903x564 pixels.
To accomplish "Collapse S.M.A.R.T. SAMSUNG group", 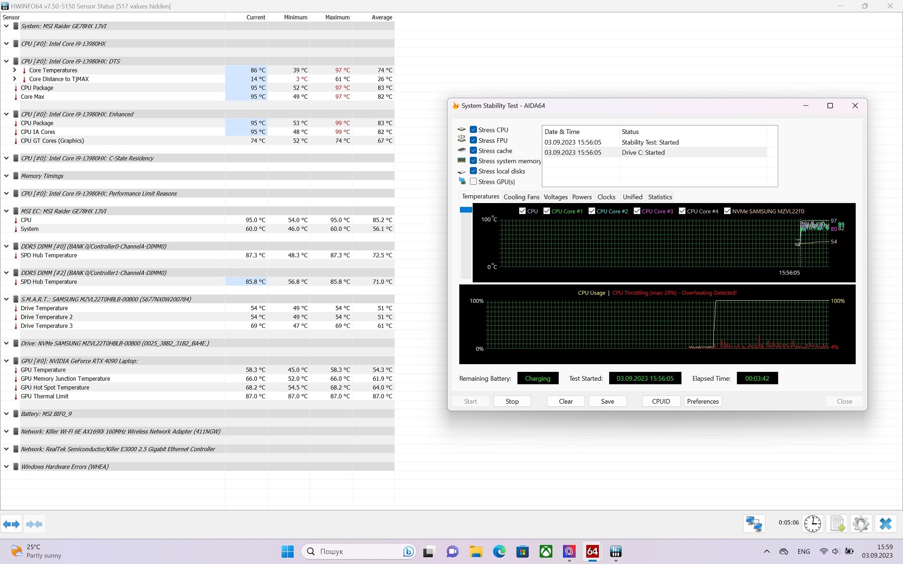I will coord(6,299).
